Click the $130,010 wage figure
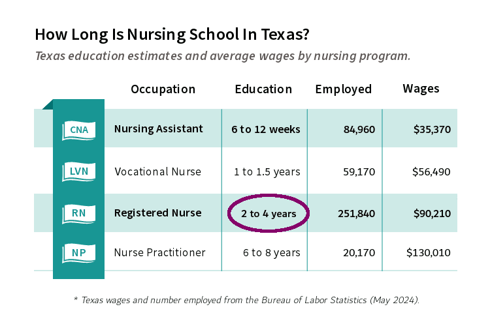Viewport: 490px width, 326px height. click(429, 253)
